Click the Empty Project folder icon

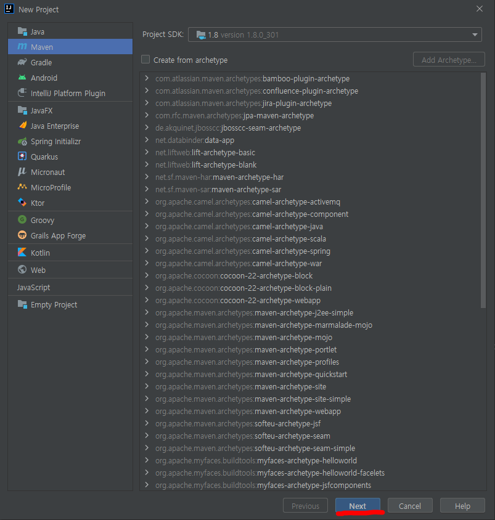coord(22,304)
